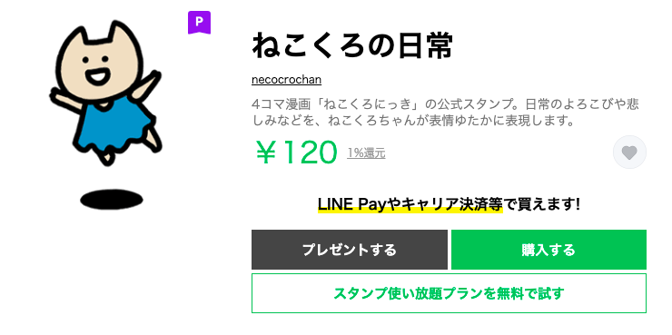Click the で買えます! text
Screen dimensions: 672x335
[541, 205]
